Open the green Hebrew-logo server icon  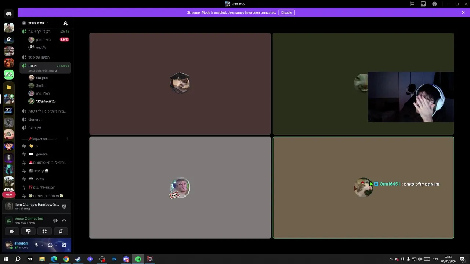click(9, 74)
